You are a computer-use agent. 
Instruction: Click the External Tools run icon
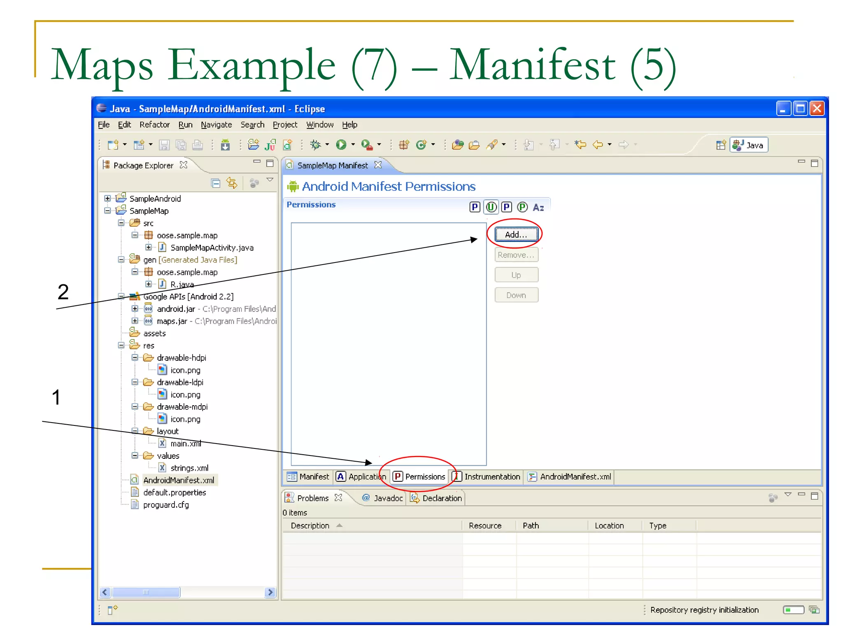[x=366, y=145]
